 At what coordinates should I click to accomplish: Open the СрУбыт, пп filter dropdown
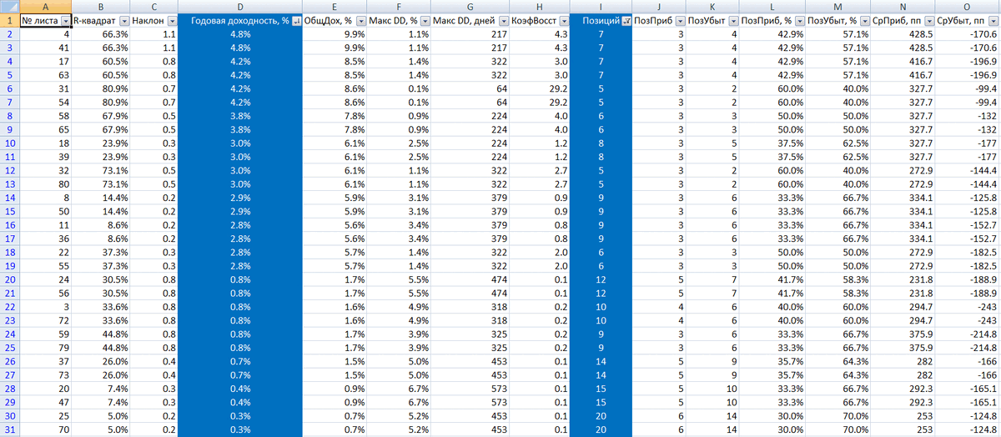[x=992, y=20]
